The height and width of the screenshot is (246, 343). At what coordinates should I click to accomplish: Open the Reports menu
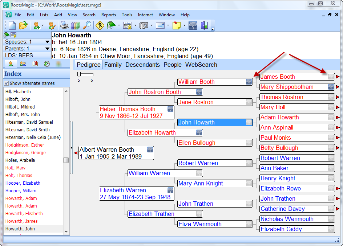click(x=108, y=15)
